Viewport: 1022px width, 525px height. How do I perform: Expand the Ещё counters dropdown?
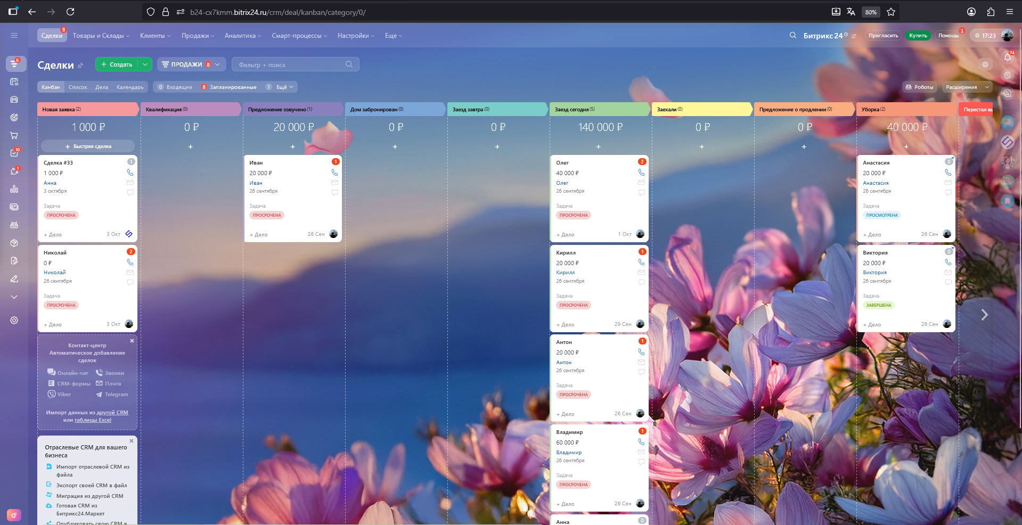pos(285,87)
